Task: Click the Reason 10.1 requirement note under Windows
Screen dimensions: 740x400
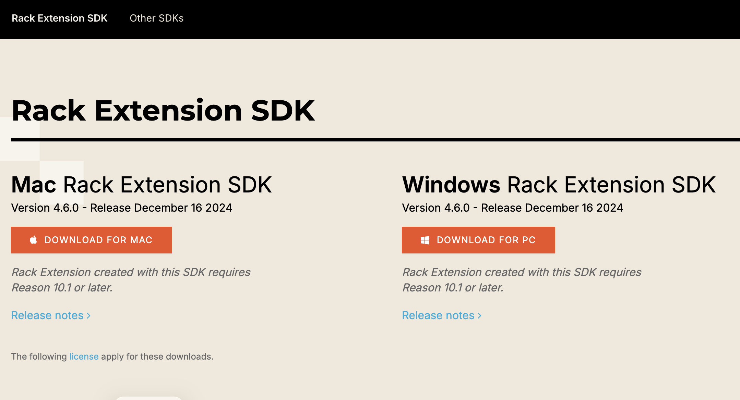Action: (x=522, y=280)
